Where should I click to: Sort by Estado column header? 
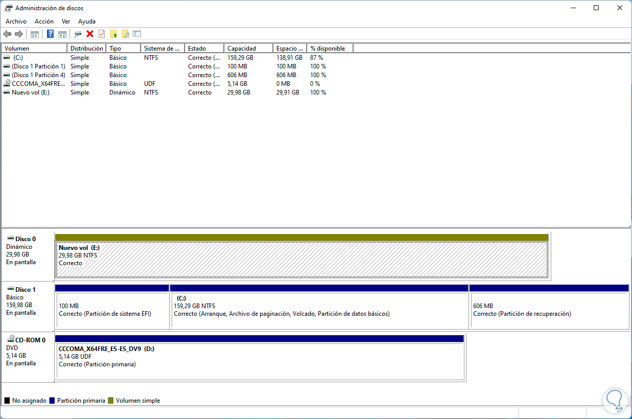pos(204,48)
